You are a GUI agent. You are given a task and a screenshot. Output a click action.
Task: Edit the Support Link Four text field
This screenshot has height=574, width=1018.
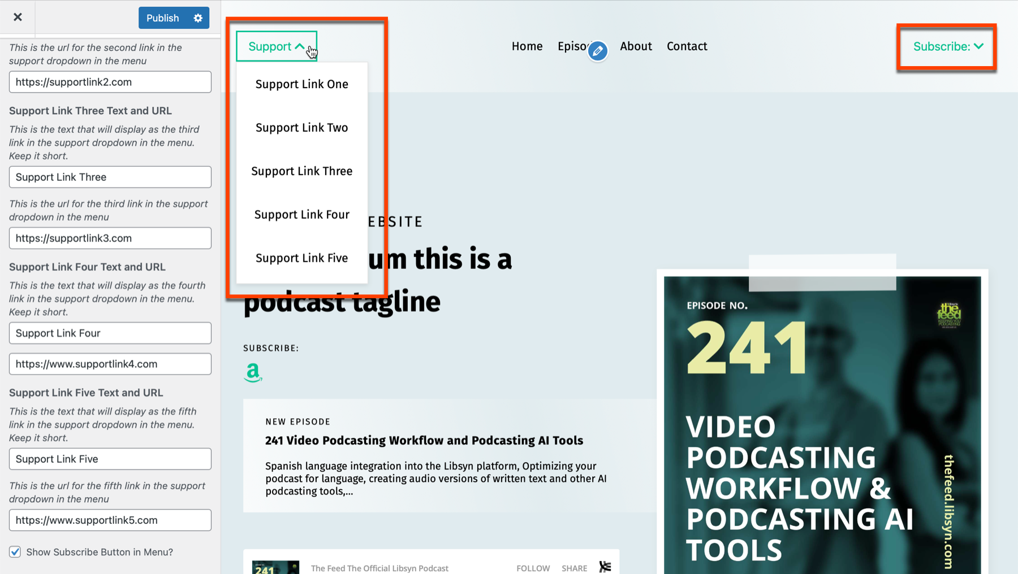click(110, 333)
